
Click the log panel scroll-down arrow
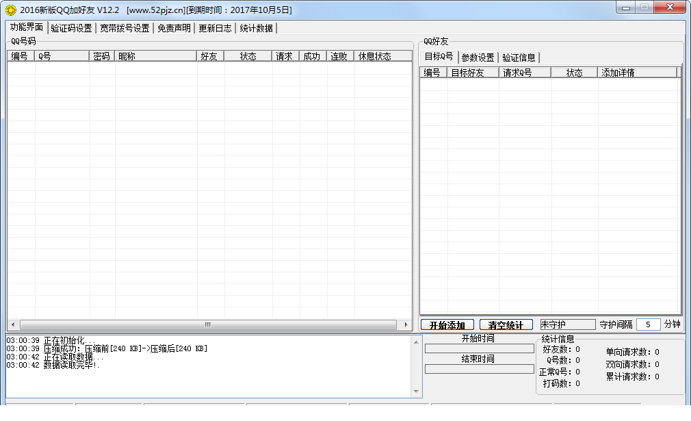pyautogui.click(x=417, y=392)
